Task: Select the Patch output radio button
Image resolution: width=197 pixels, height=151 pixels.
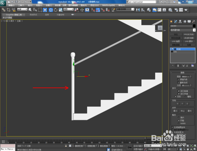Action: tap(178, 117)
